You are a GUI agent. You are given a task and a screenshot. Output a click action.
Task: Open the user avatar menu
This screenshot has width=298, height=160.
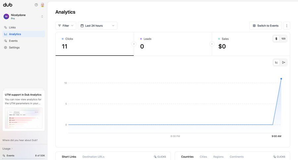tap(43, 5)
